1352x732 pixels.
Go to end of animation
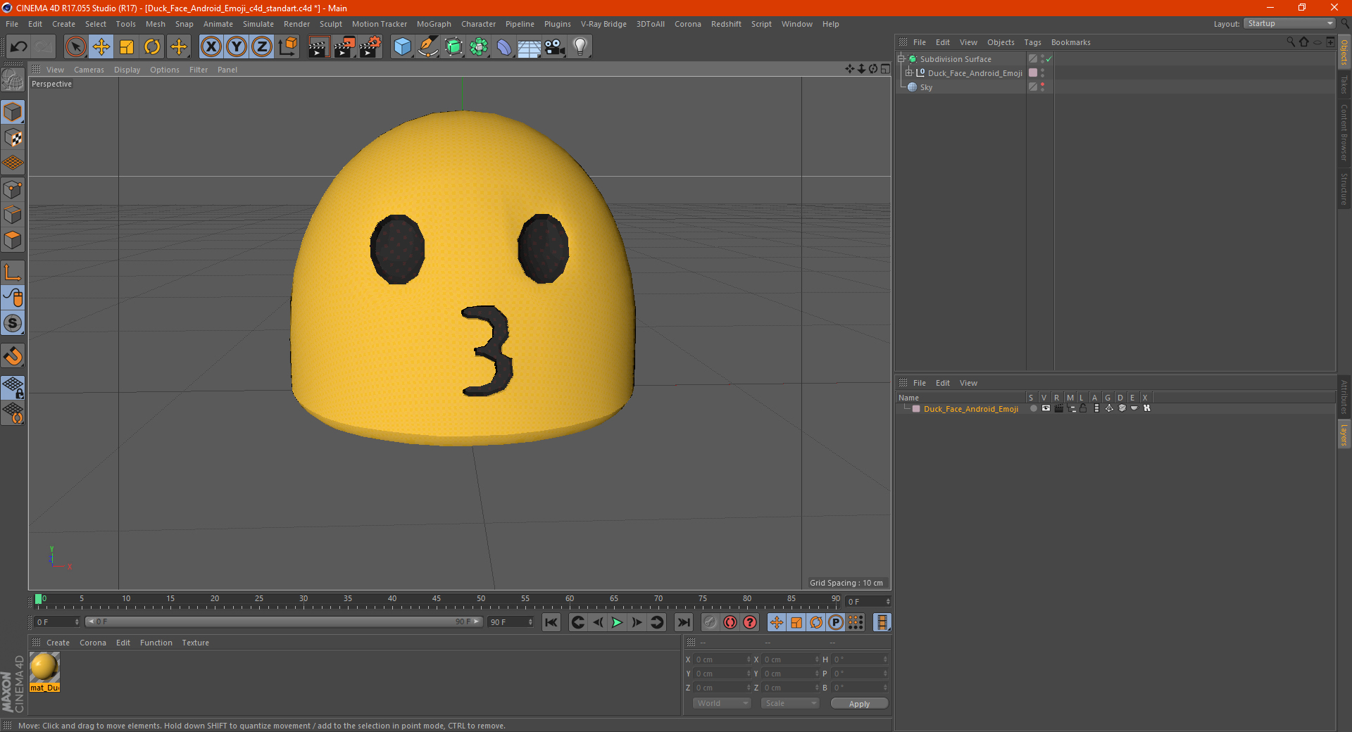tap(683, 622)
